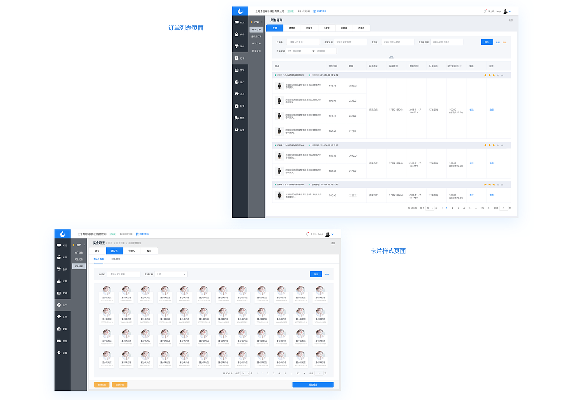Switch to 已关闭 orders tab
Image resolution: width=573 pixels, height=400 pixels.
pos(361,28)
